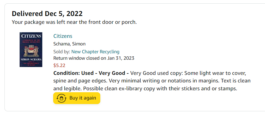Click the bold Condition: Used - Very Good label
This screenshot has width=265, height=120.
[x=91, y=73]
